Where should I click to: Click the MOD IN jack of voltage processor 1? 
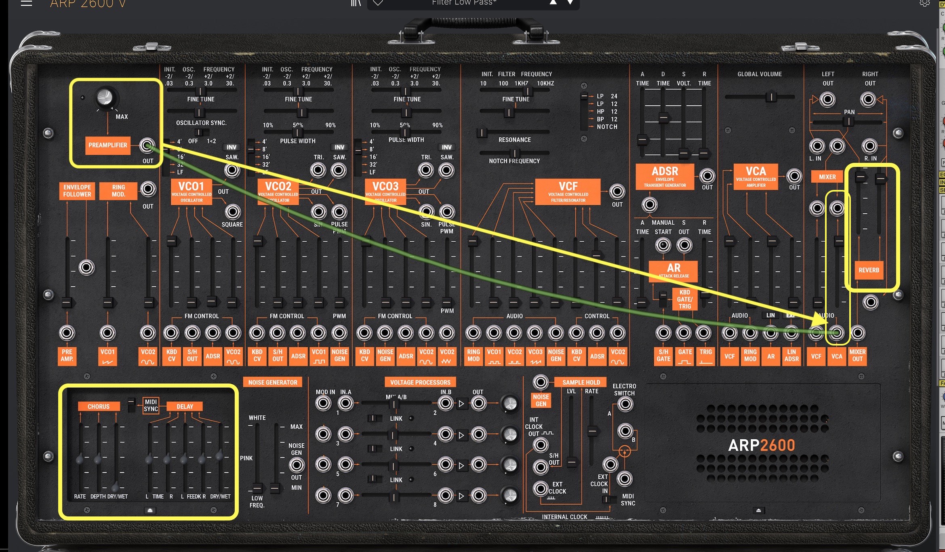click(x=323, y=403)
